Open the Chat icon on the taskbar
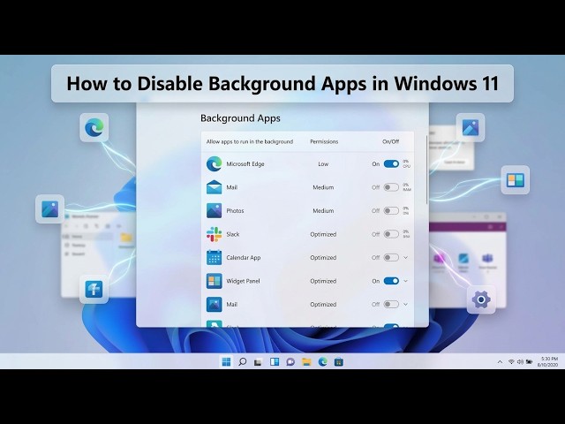Image resolution: width=565 pixels, height=424 pixels. tap(290, 362)
